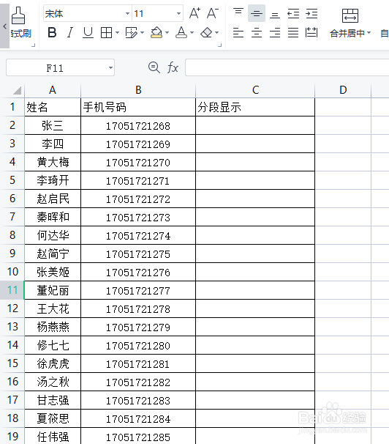Toggle Italic formatting
Screen dimensions: 389x444
[x=69, y=32]
